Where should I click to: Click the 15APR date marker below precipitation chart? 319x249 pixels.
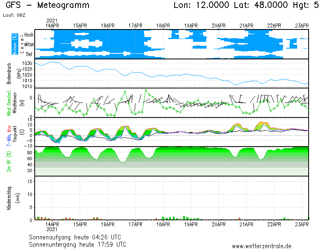point(80,224)
